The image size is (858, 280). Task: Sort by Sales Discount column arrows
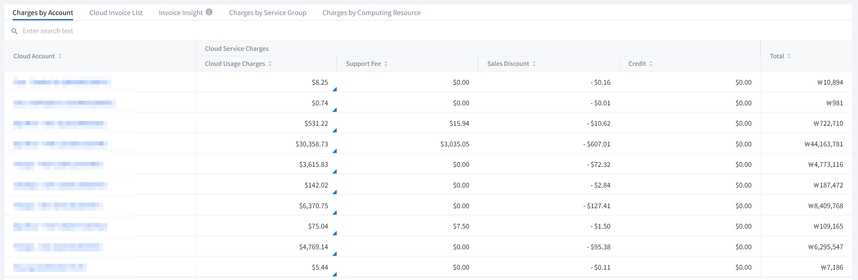(534, 64)
